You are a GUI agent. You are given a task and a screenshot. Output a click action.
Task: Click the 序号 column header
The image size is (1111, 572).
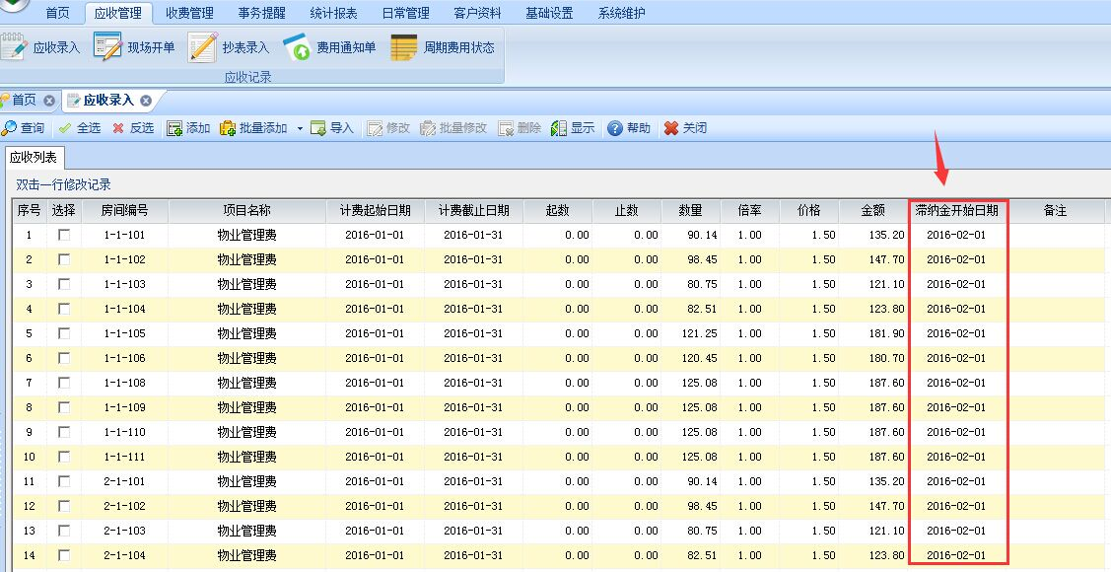[29, 210]
